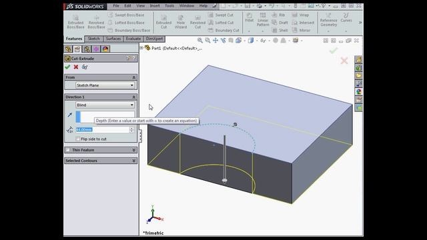
Task: Switch to the Evaluate tab
Action: pyautogui.click(x=133, y=39)
